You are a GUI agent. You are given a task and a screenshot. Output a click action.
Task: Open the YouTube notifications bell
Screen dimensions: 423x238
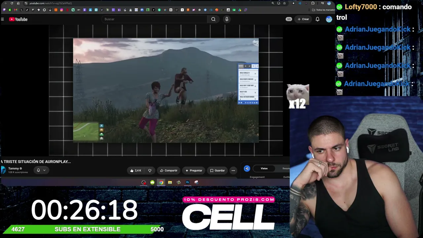tap(318, 19)
